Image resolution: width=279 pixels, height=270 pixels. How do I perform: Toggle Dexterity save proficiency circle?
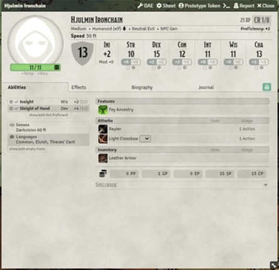(x=154, y=68)
